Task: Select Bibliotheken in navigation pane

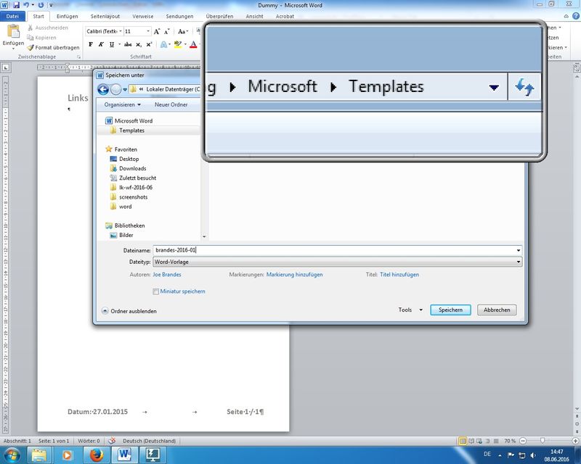Action: (125, 225)
